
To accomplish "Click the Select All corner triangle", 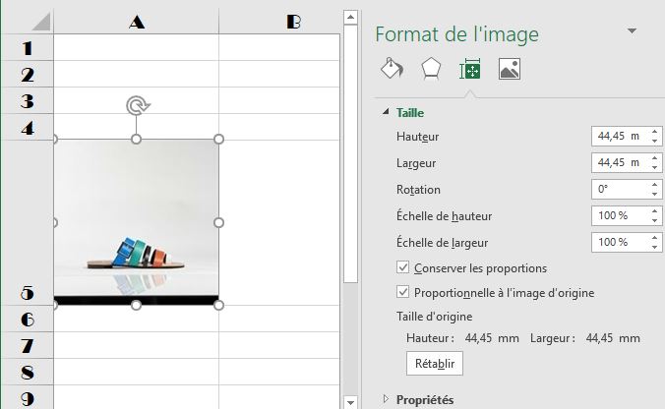I will (41, 22).
